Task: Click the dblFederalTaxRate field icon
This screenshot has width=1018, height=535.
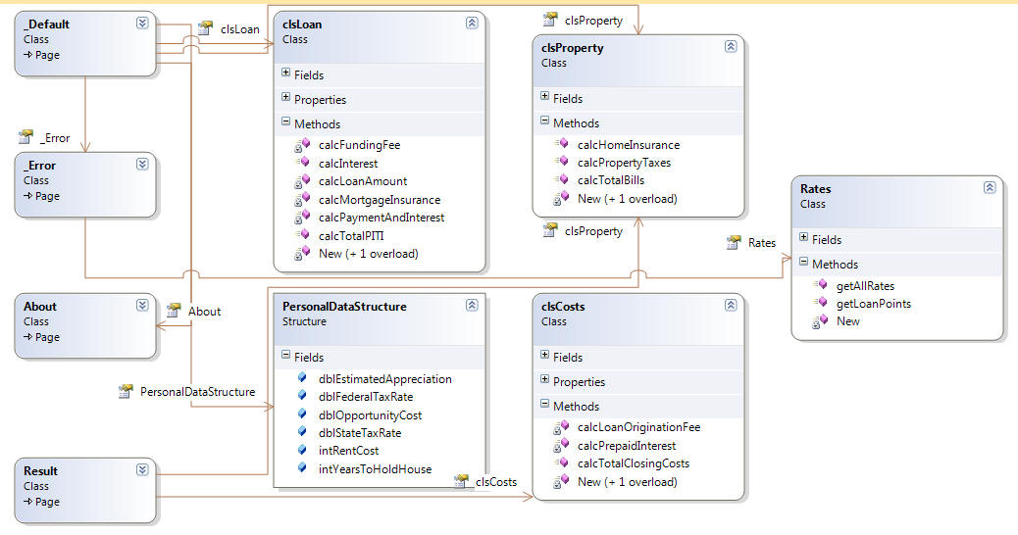Action: 302,395
